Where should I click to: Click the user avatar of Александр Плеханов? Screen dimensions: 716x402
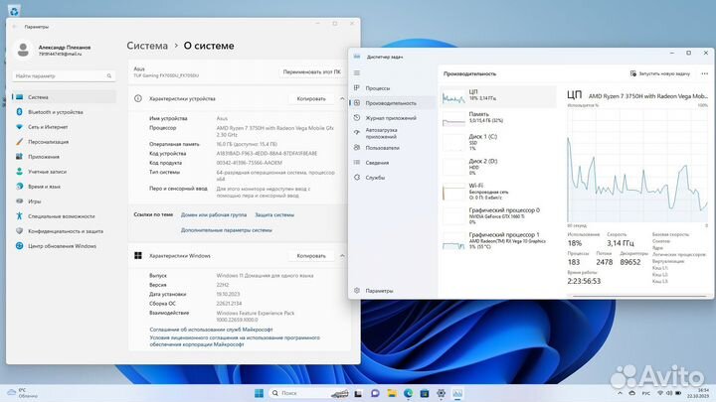click(23, 50)
